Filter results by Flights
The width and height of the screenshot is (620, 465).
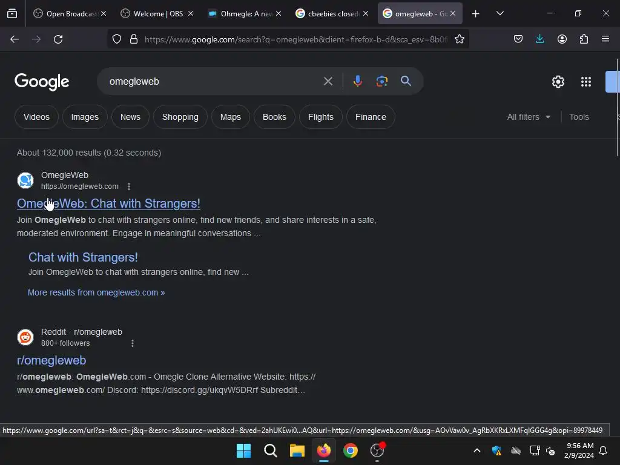[x=321, y=117]
